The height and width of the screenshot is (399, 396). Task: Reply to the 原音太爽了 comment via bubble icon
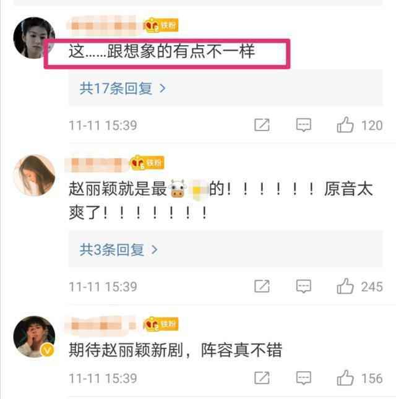tap(304, 286)
